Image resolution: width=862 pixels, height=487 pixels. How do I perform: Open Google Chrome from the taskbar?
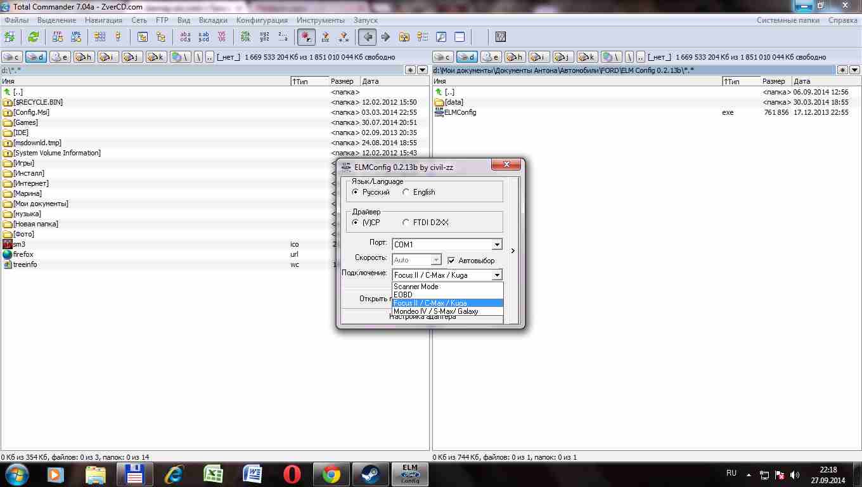(331, 474)
